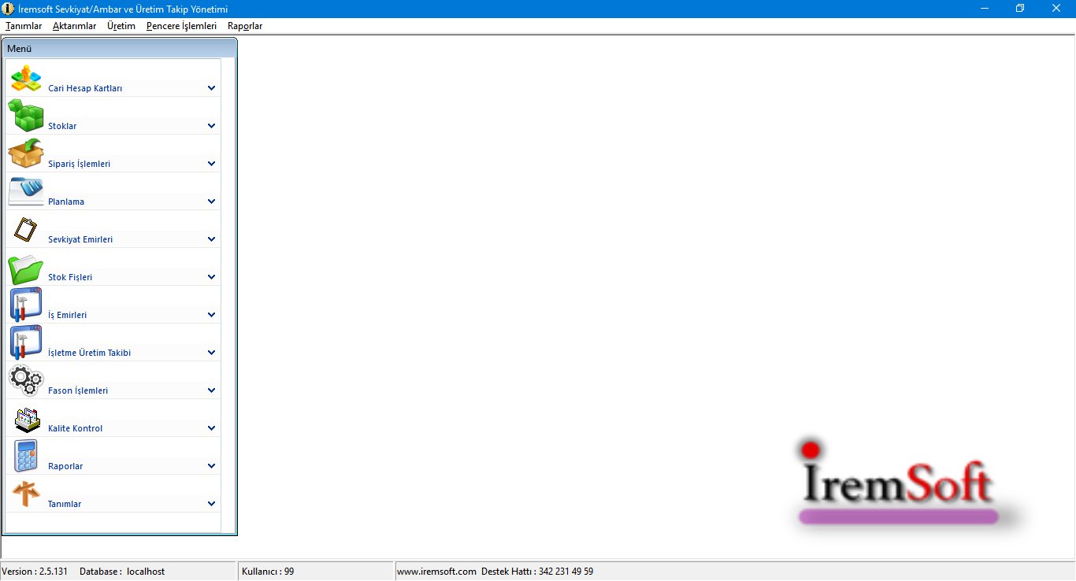Click the Kalite Kontrol icon
1076x581 pixels.
27,420
